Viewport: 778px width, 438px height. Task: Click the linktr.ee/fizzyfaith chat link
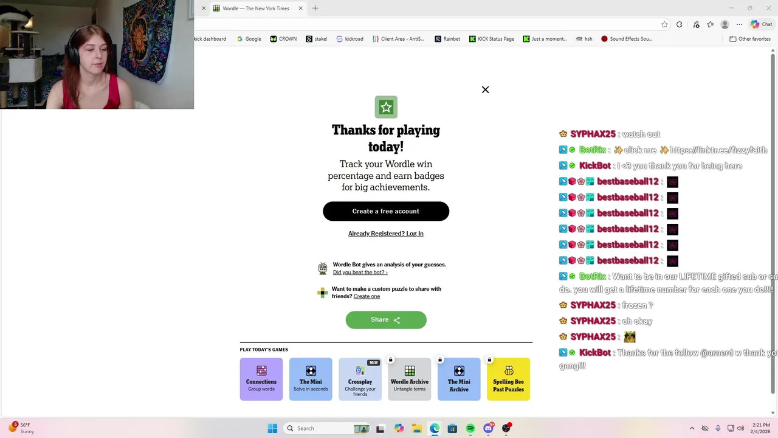tap(718, 150)
